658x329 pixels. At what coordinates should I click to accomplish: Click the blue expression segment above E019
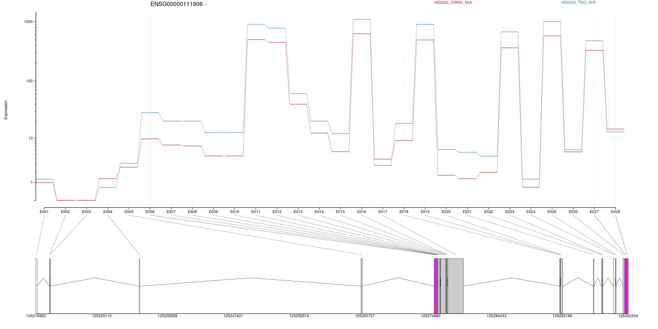pos(425,24)
